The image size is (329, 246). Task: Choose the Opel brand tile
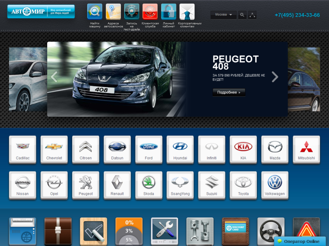pos(54,185)
